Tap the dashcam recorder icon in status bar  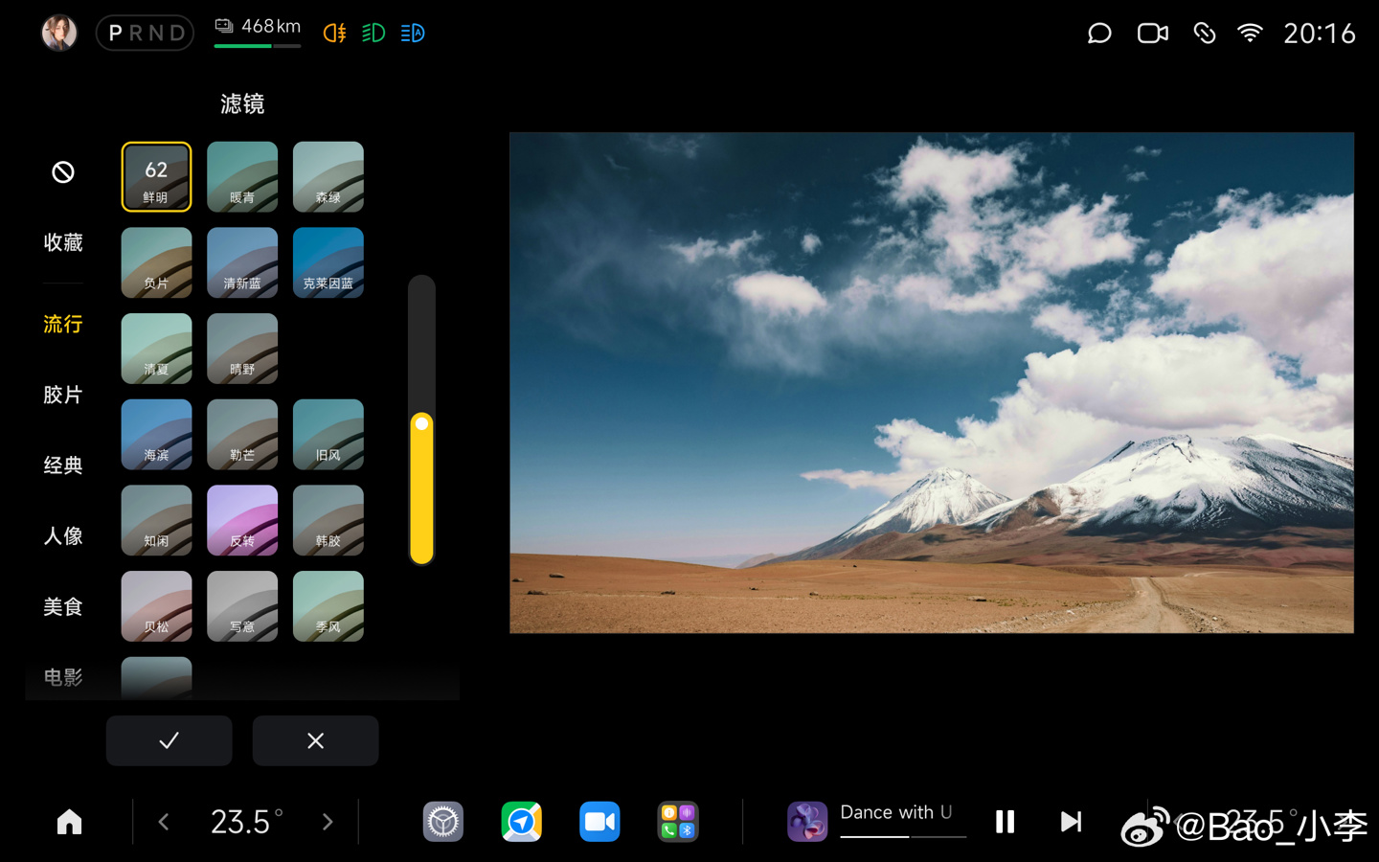1152,34
